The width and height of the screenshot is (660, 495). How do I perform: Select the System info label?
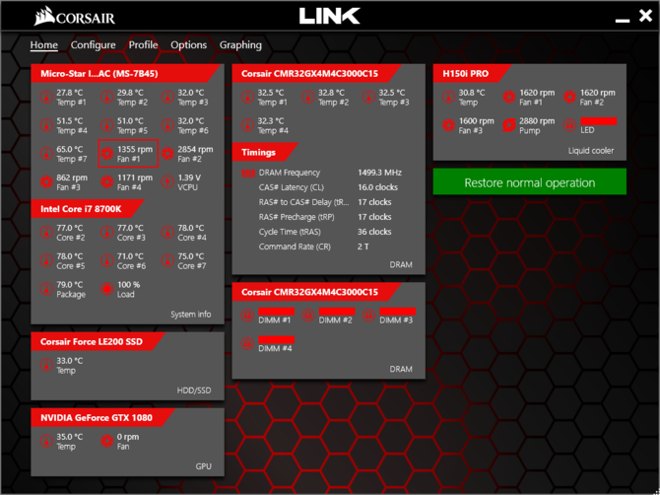(191, 315)
